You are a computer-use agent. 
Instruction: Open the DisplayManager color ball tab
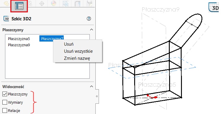[x=54, y=3]
